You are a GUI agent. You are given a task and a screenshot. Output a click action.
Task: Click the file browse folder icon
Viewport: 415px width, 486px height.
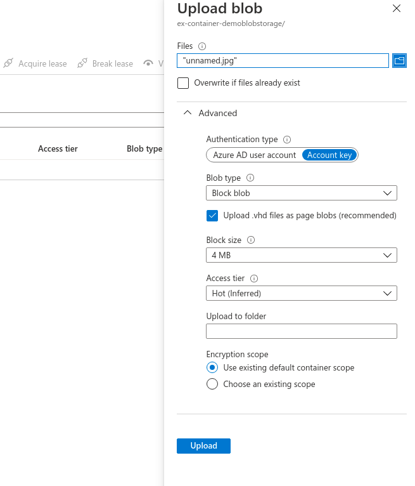point(399,61)
